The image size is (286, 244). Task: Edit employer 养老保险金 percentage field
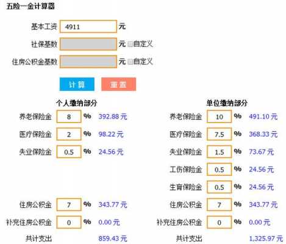coord(219,117)
